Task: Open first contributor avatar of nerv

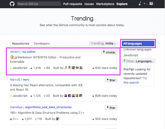Action: pyautogui.click(x=66, y=96)
